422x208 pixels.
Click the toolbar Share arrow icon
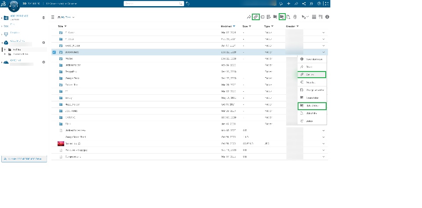[249, 17]
